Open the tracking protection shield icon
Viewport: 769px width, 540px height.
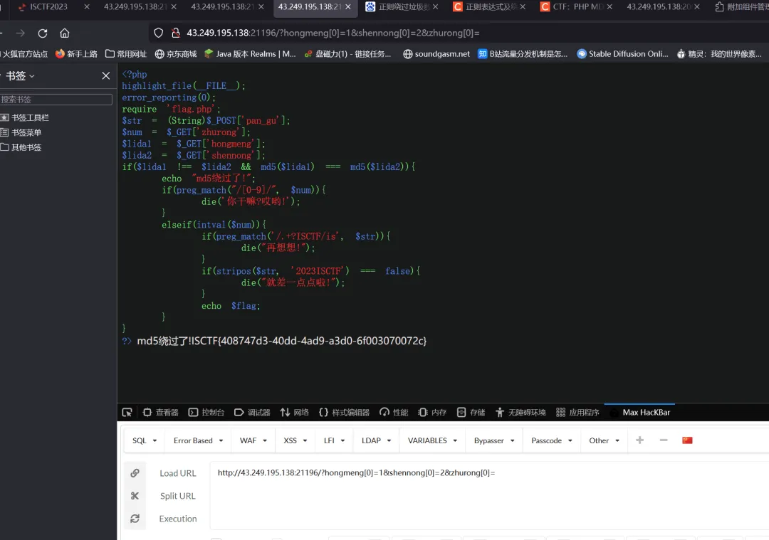(158, 33)
